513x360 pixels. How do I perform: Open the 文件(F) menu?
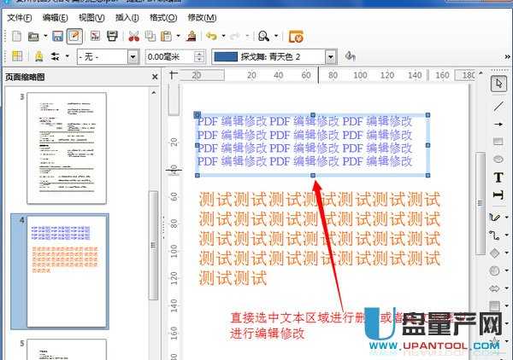click(20, 17)
